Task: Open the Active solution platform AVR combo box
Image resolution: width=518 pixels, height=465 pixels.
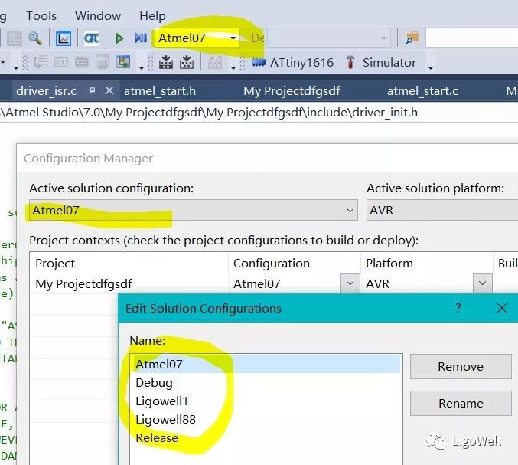Action: (x=442, y=210)
